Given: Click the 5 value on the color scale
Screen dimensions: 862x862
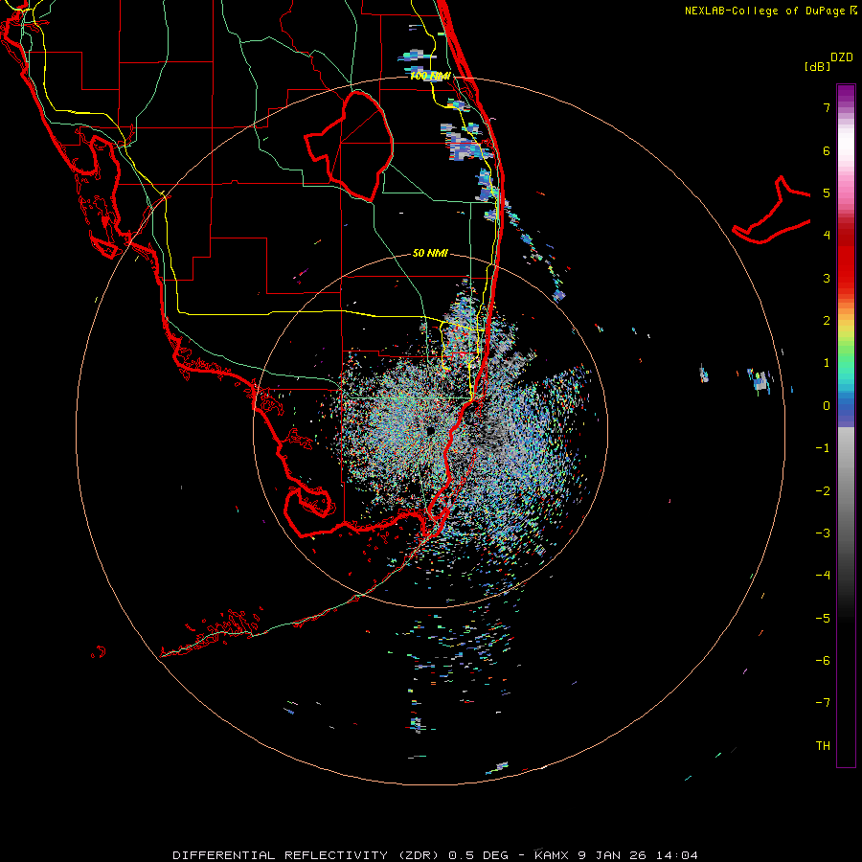Looking at the screenshot, I should [827, 193].
